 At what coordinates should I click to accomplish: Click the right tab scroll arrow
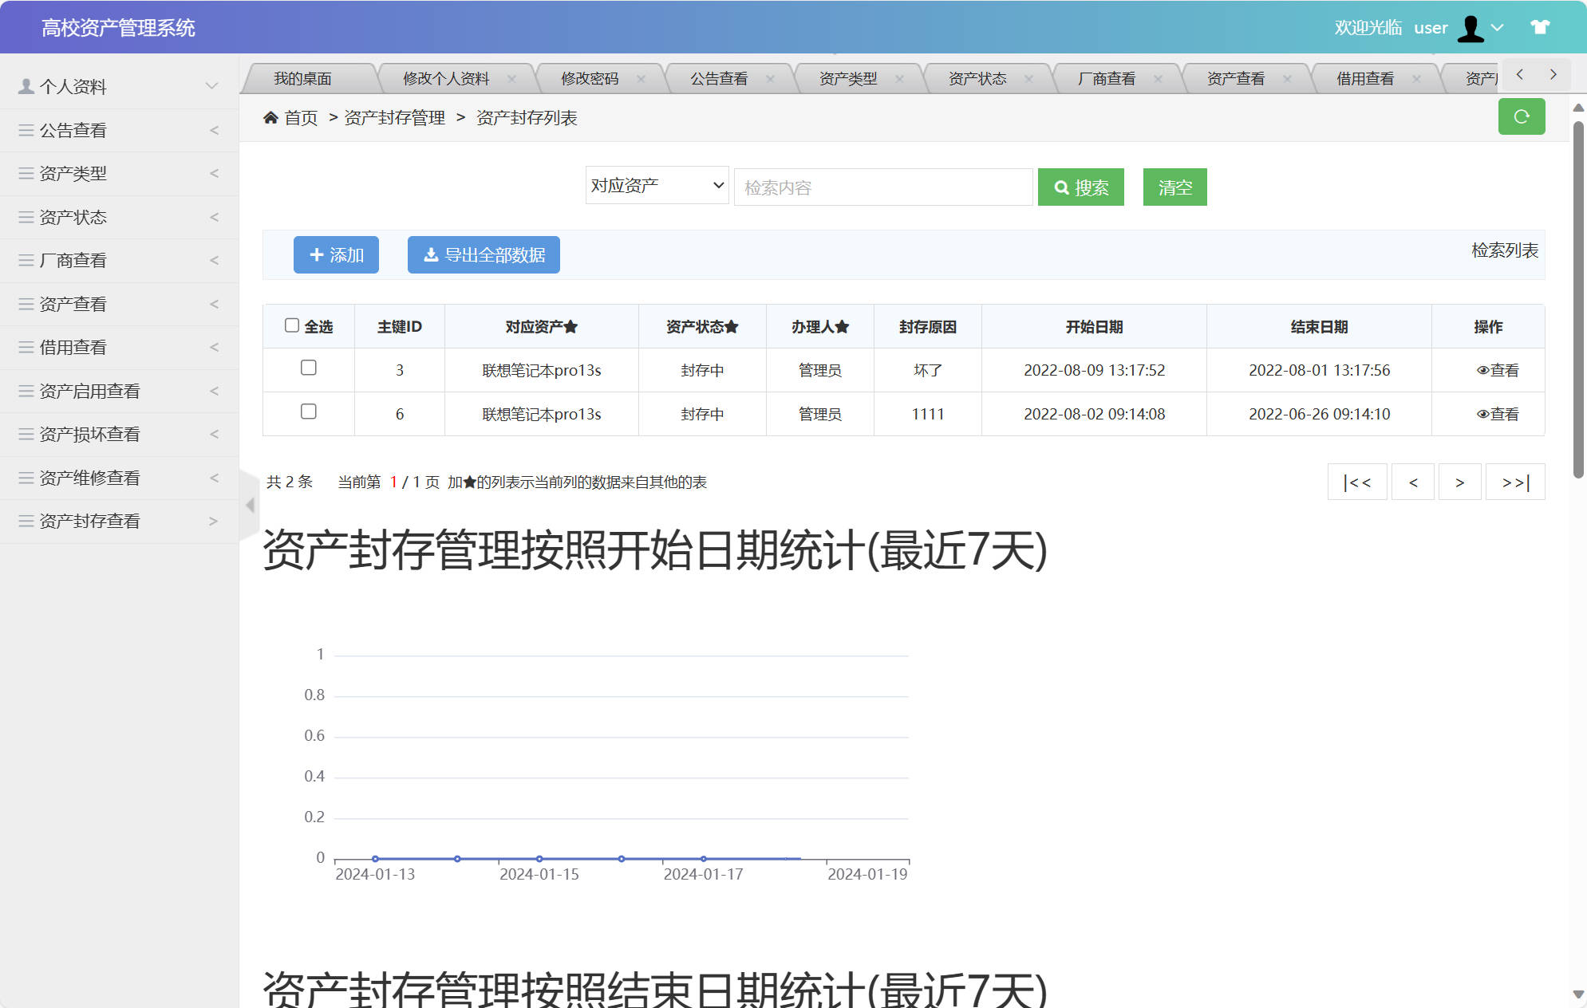click(x=1553, y=73)
